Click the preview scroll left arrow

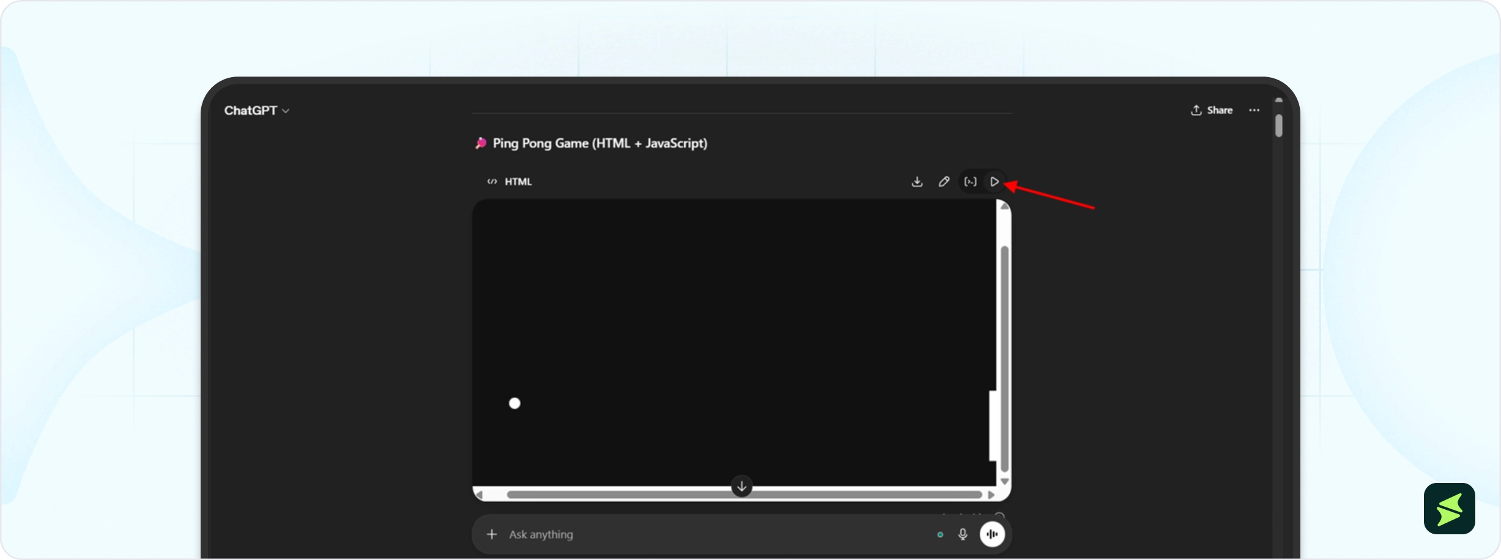tap(479, 495)
